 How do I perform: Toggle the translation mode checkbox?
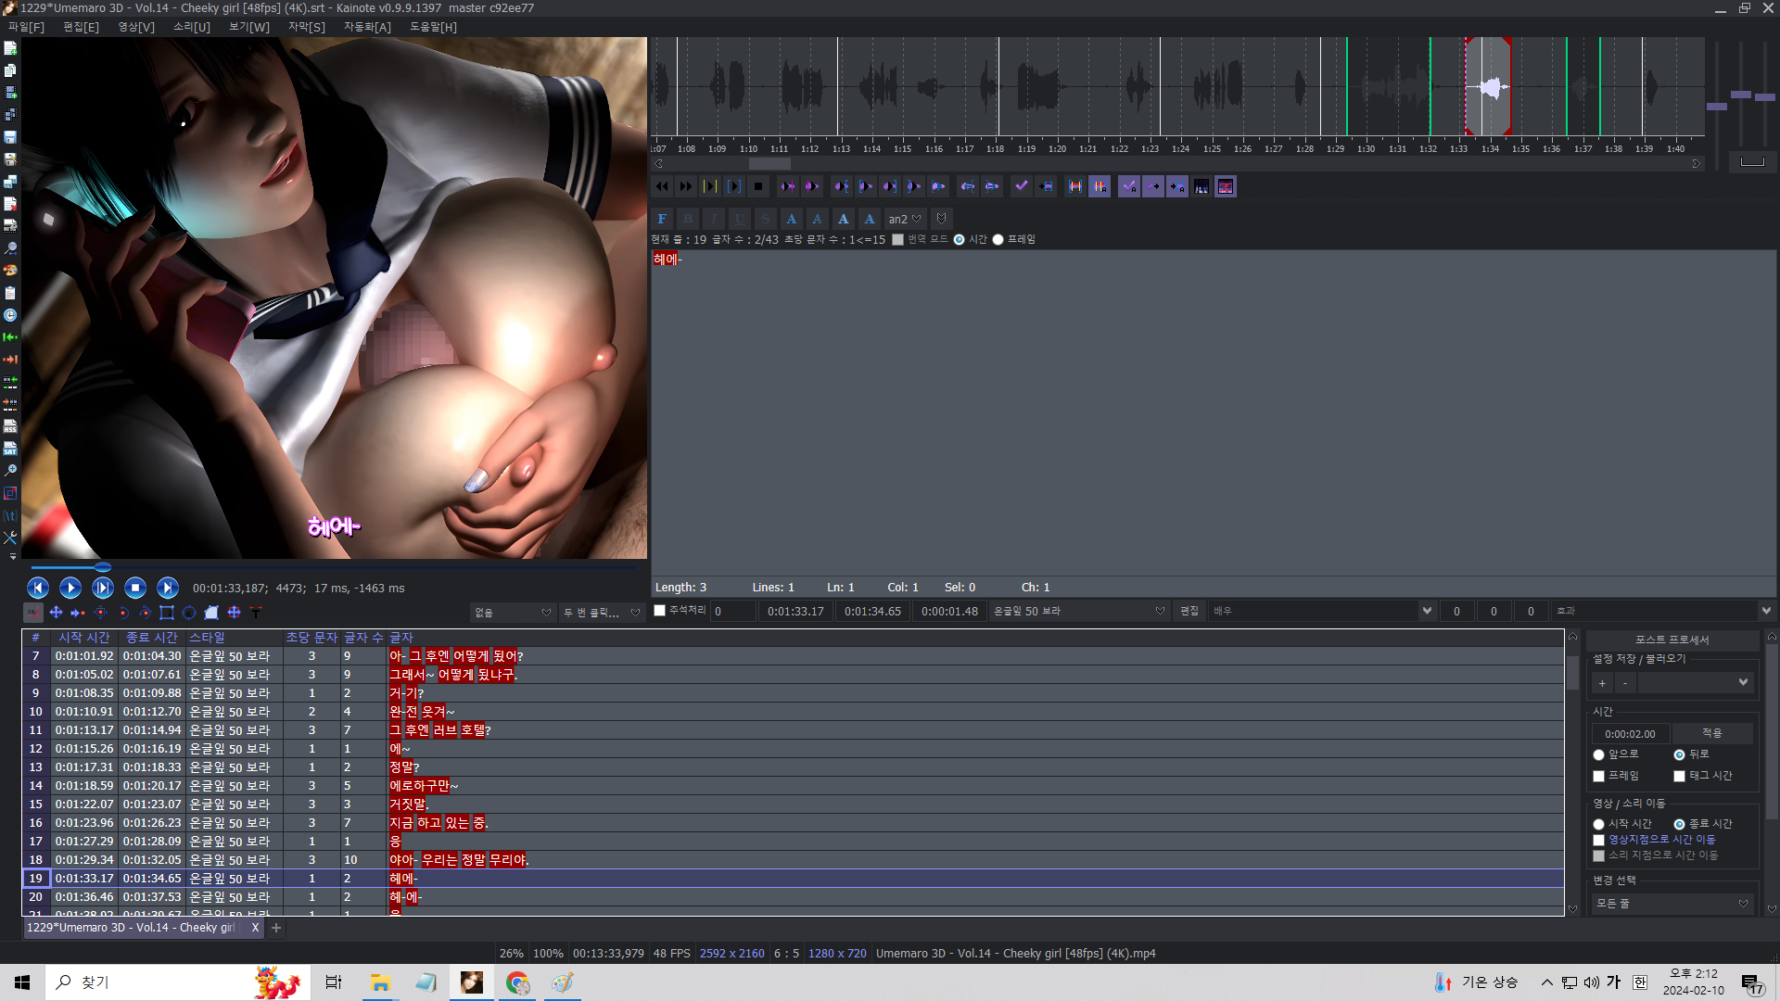pos(897,240)
